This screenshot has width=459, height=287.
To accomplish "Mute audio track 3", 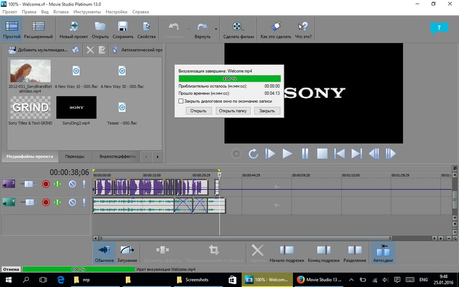I will 73,184.
